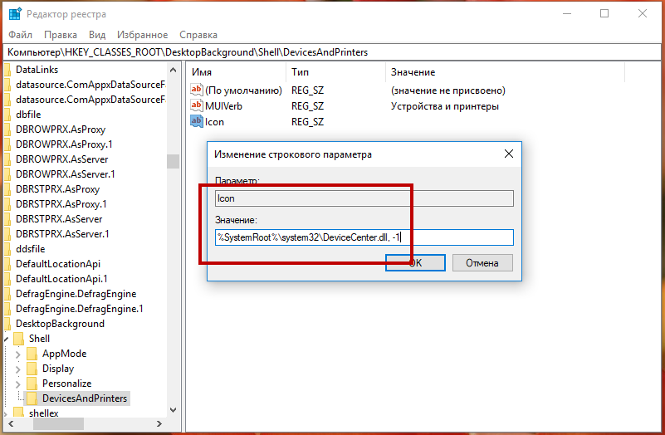
Task: Cancel editing with the Отмена button
Action: pos(482,263)
